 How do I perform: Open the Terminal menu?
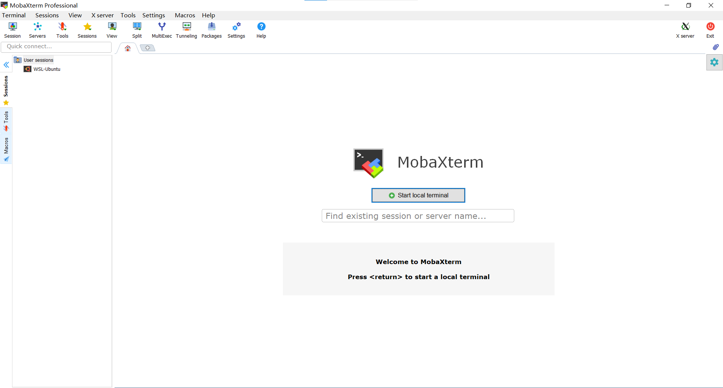14,15
